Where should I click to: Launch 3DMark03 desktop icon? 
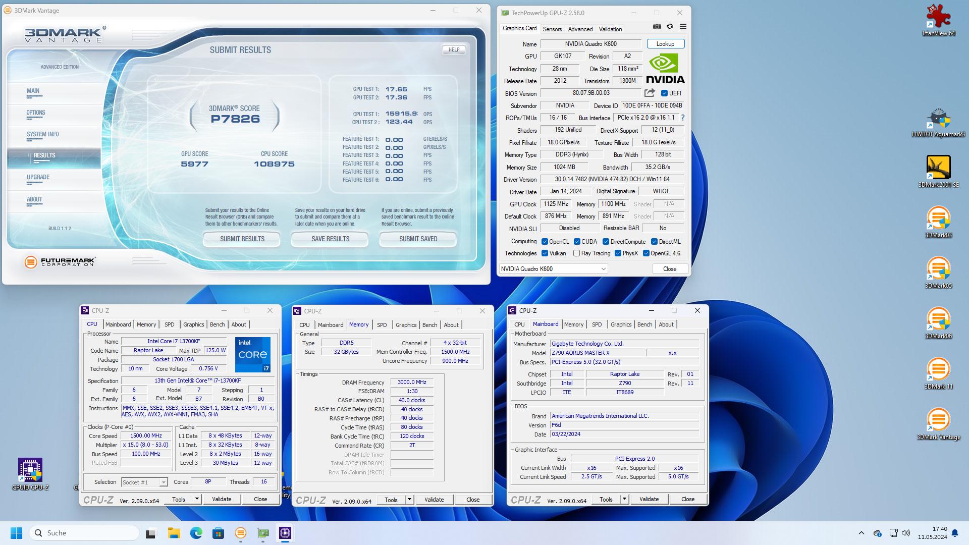(938, 222)
